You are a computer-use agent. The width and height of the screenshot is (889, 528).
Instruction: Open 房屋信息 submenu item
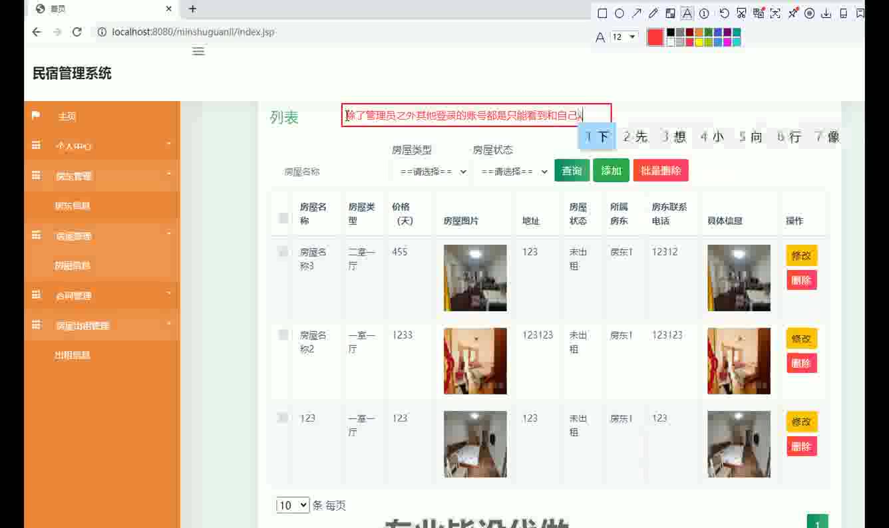coord(73,265)
